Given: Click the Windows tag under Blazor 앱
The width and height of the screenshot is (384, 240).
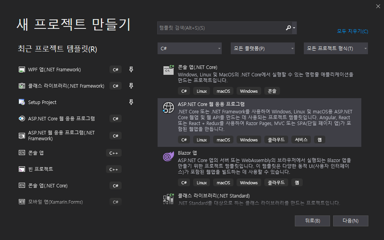Looking at the screenshot, I should [249, 183].
